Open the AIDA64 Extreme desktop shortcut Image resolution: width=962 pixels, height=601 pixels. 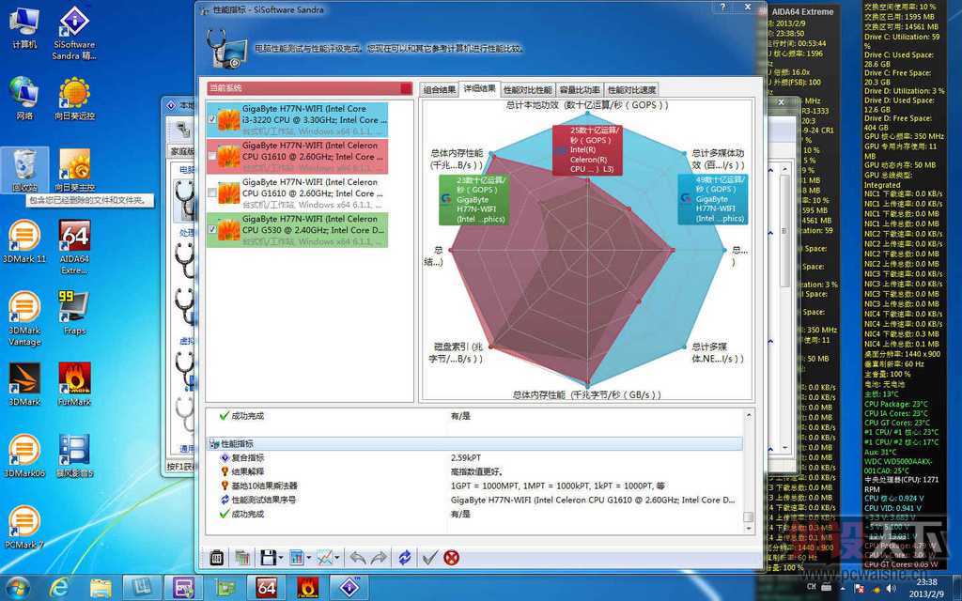[x=74, y=247]
